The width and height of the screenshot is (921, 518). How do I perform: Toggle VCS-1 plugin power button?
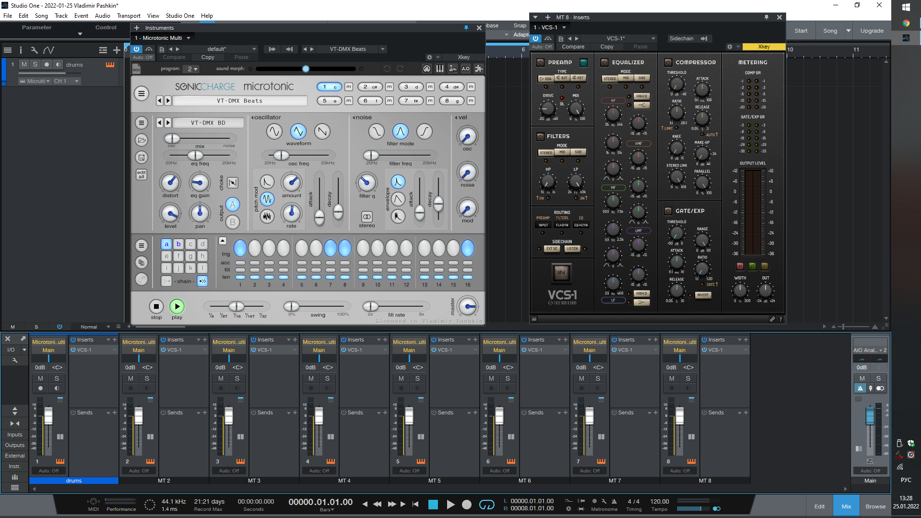[x=536, y=38]
